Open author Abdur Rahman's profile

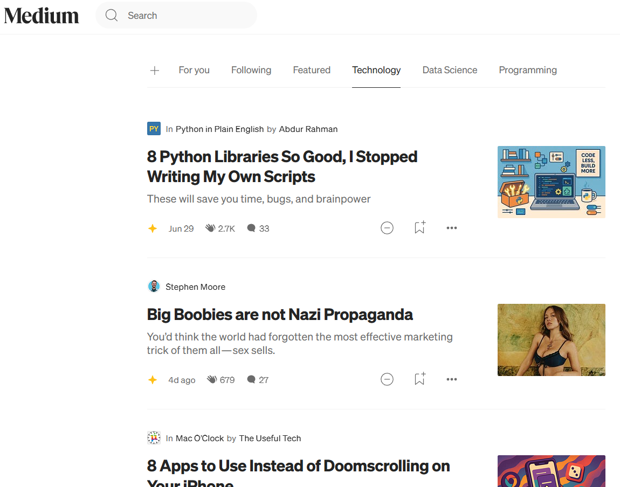tap(308, 129)
